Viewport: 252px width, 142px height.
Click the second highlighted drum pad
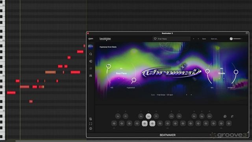[152, 123]
